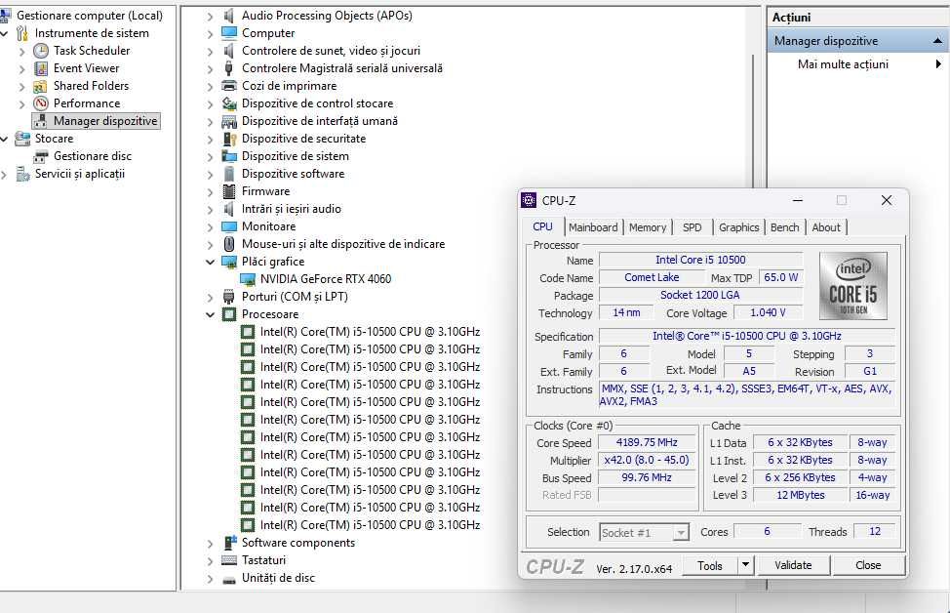
Task: Click the Tools button in CPU-Z
Action: [709, 565]
